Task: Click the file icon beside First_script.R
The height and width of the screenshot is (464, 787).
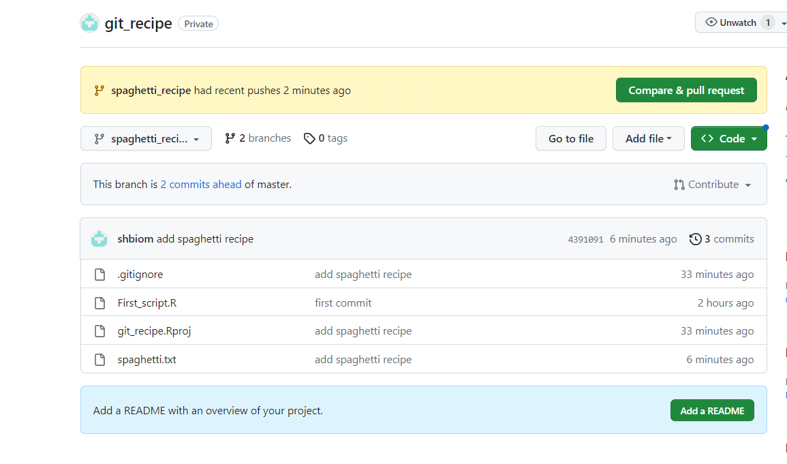Action: [x=100, y=303]
